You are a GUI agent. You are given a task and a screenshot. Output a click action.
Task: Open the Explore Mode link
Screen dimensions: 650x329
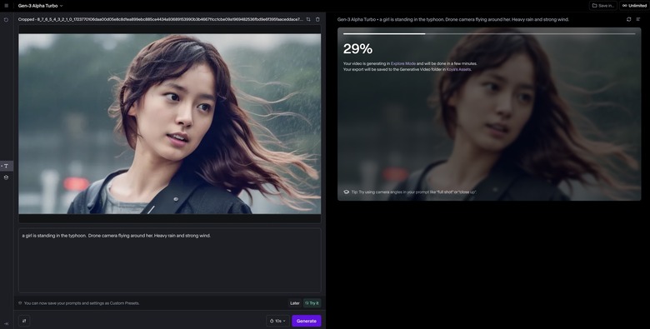(403, 63)
